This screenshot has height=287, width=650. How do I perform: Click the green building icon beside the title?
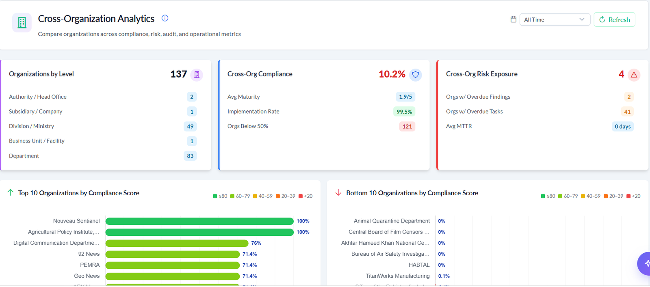[22, 22]
